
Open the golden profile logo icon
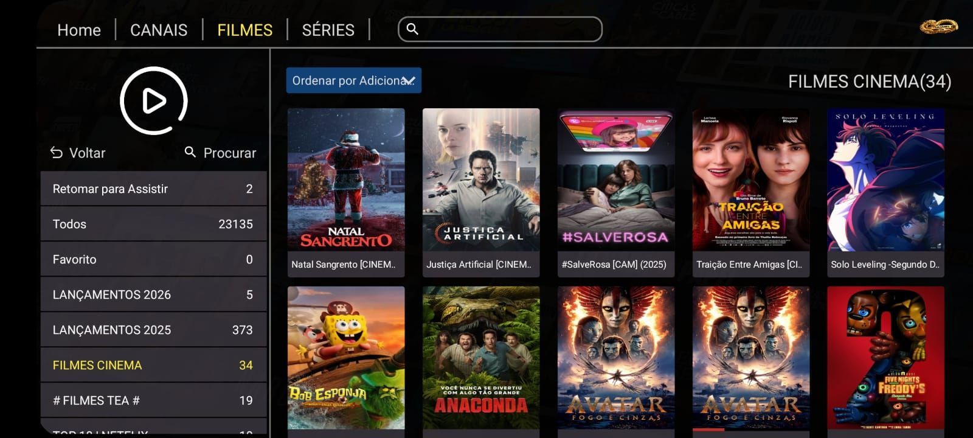click(938, 27)
